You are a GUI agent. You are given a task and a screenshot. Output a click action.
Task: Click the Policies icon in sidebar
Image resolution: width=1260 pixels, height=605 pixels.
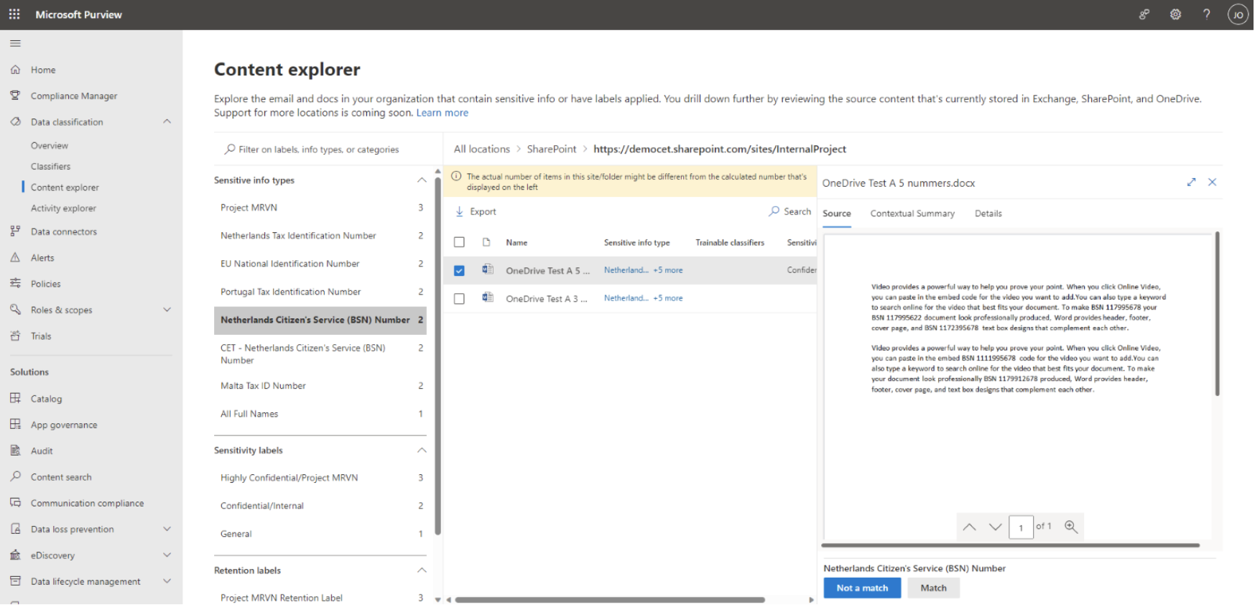[x=15, y=284]
